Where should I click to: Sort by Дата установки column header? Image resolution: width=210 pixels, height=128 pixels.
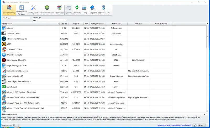coord(97,24)
